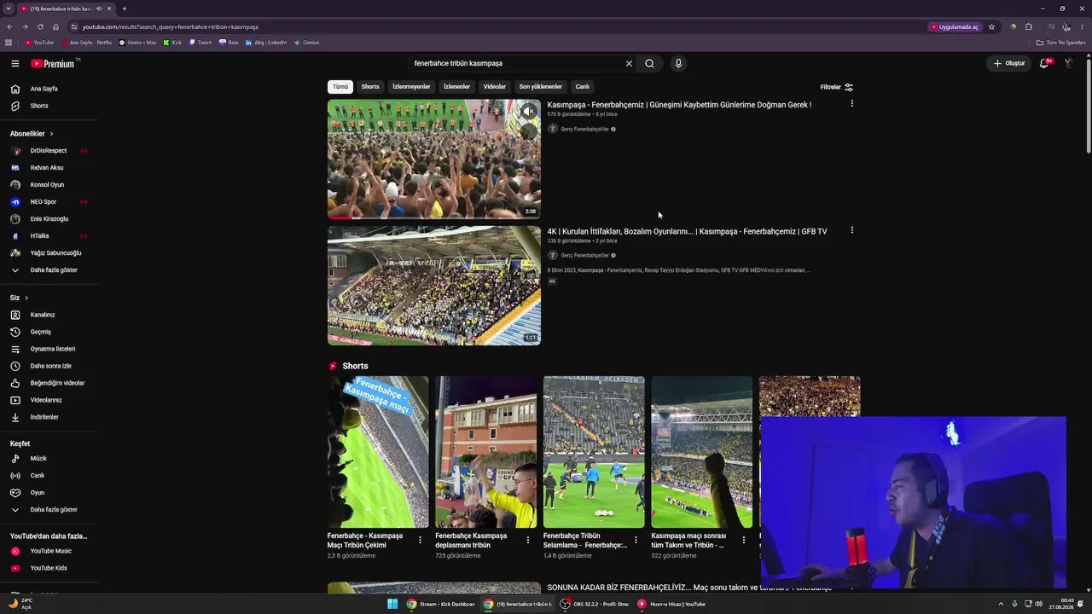Select the Videolar filter chip

495,86
